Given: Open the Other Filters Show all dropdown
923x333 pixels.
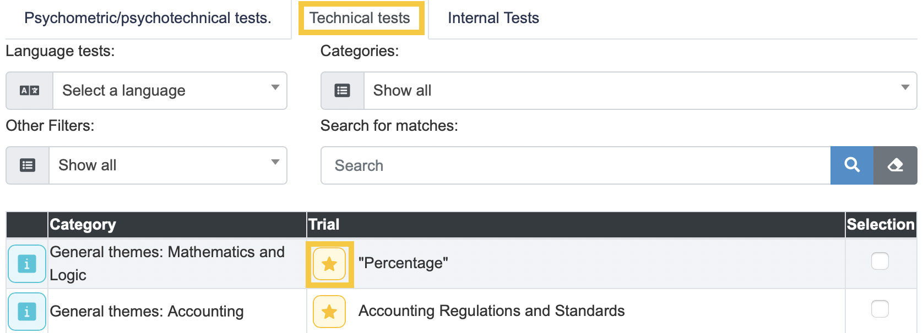Looking at the screenshot, I should click(168, 165).
